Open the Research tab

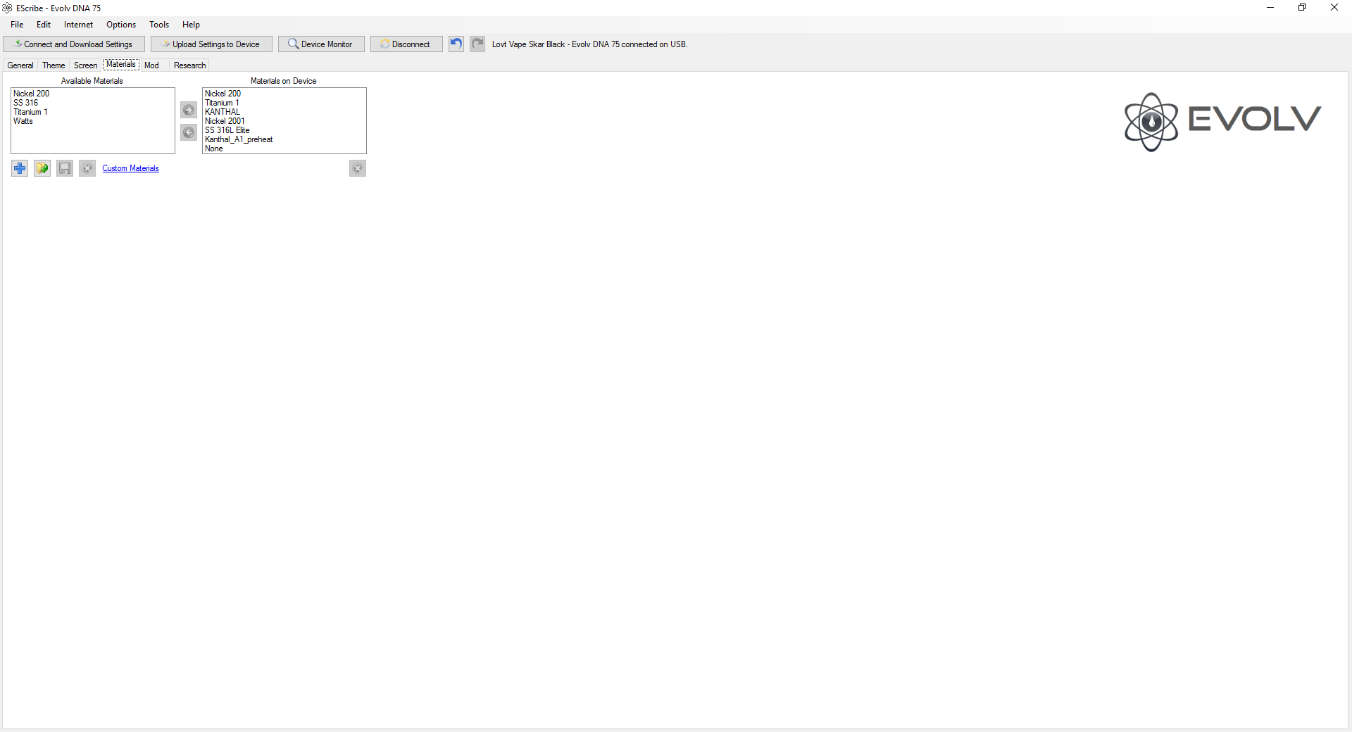click(x=189, y=65)
